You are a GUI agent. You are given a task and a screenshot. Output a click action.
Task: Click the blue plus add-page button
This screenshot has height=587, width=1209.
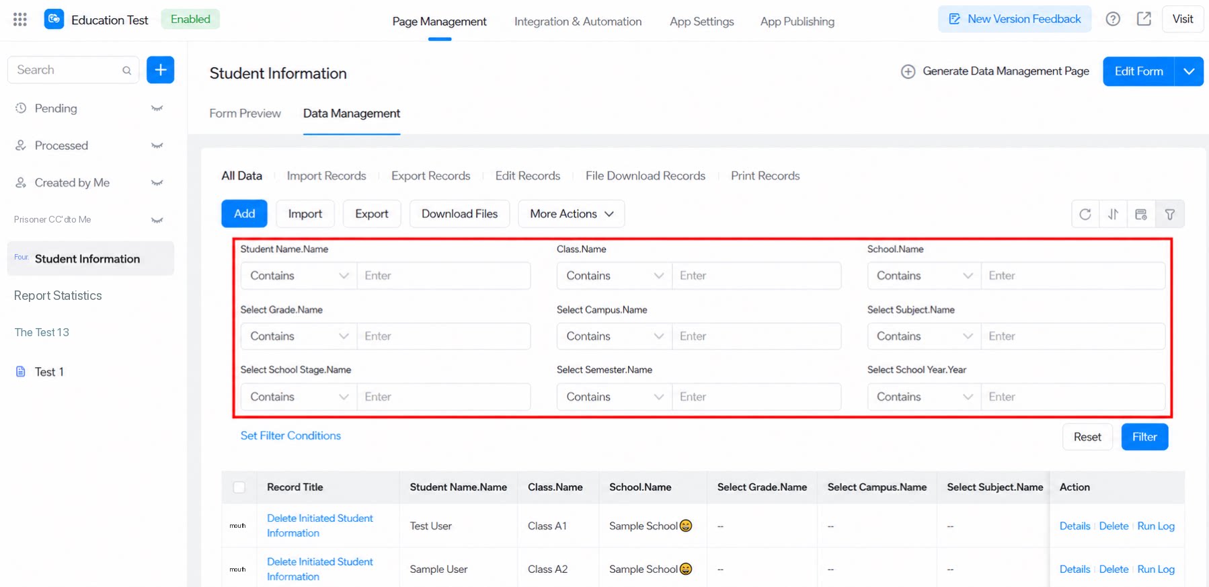pos(160,70)
